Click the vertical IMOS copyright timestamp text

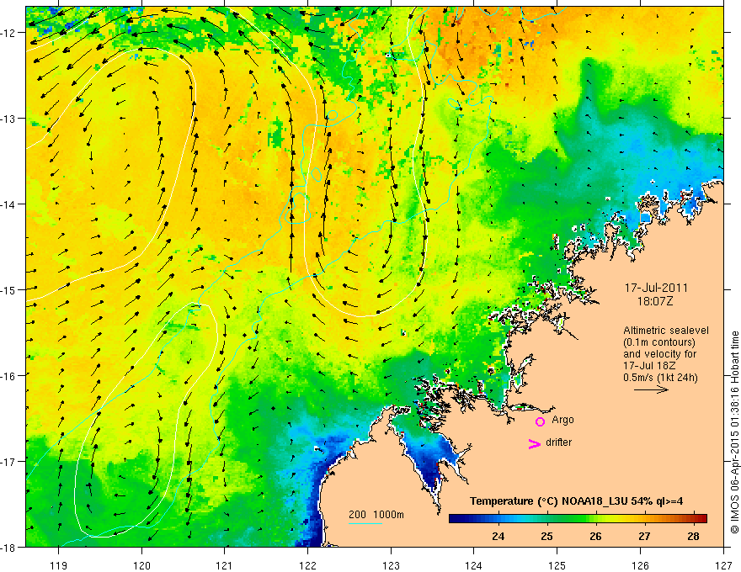point(734,432)
